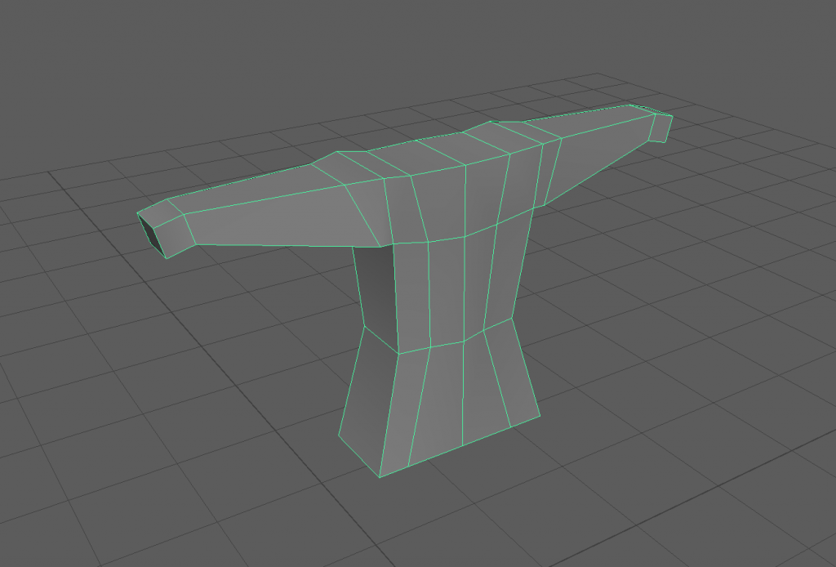Image resolution: width=836 pixels, height=567 pixels.
Task: Pick the small square tip on the anvil's right end
Action: [x=661, y=127]
